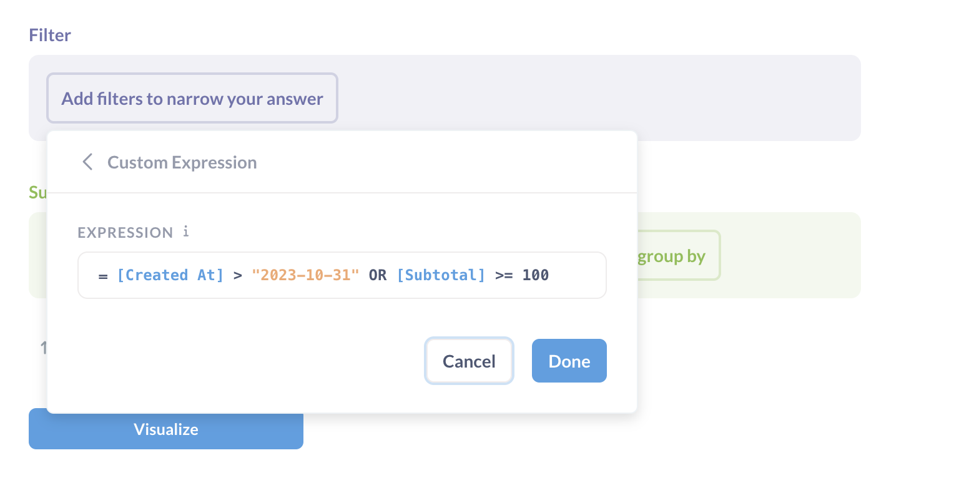Click the EXPRESSION label text
This screenshot has width=964, height=488.
[x=125, y=232]
